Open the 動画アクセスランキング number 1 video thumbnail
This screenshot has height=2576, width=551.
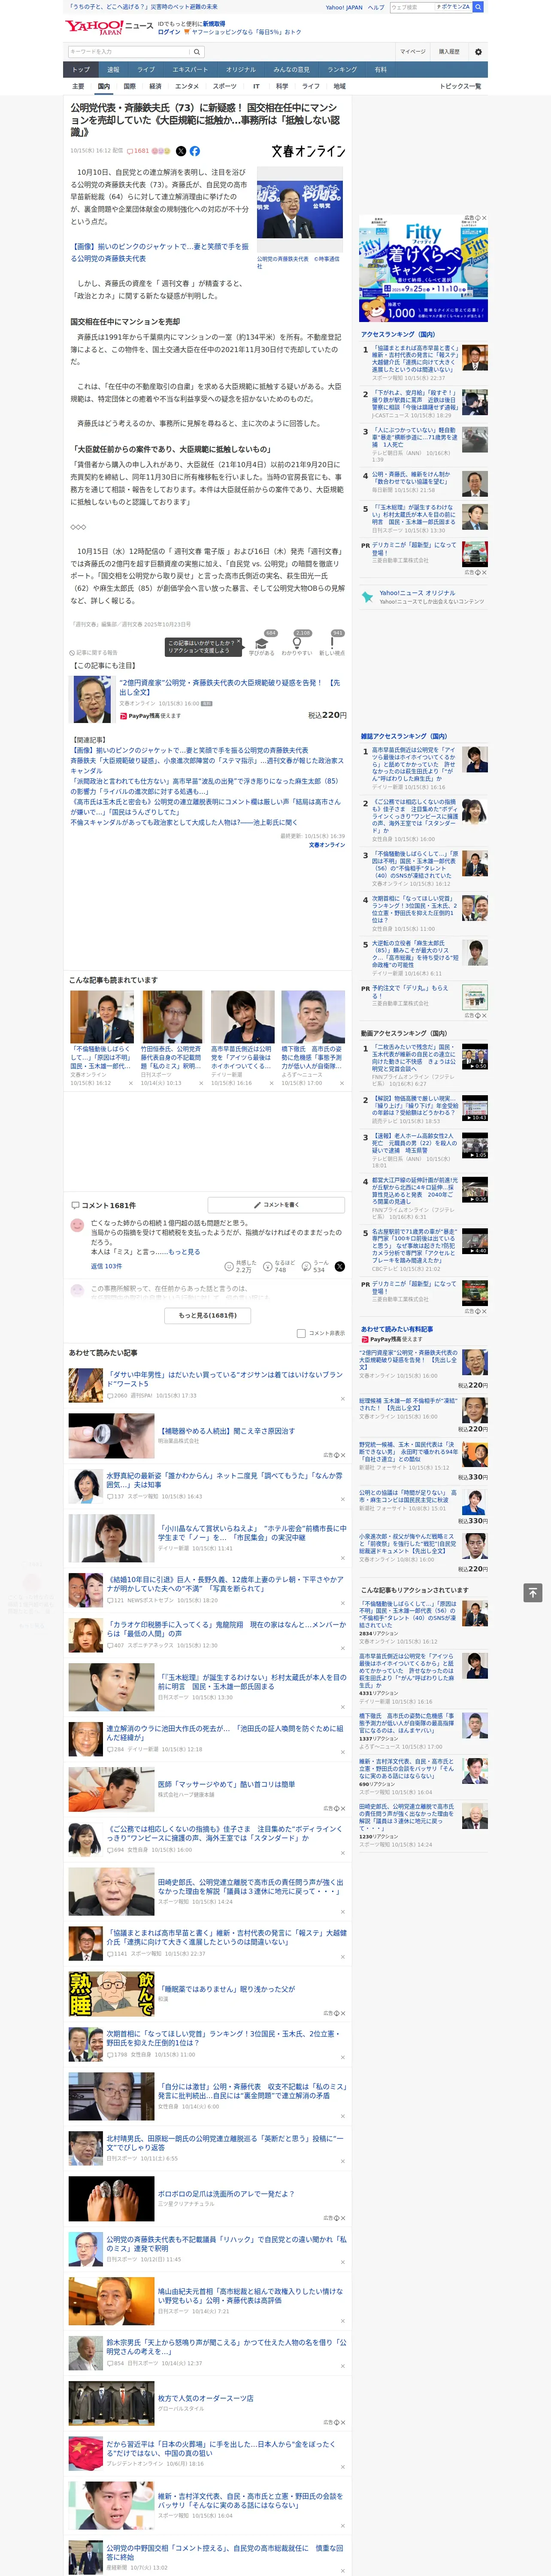tap(475, 1057)
